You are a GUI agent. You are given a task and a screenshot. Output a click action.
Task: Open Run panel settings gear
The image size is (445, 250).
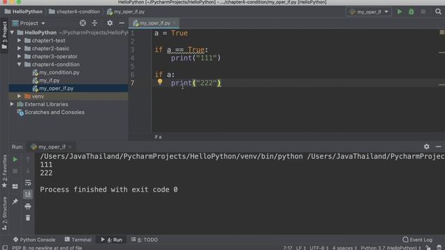[426, 147]
